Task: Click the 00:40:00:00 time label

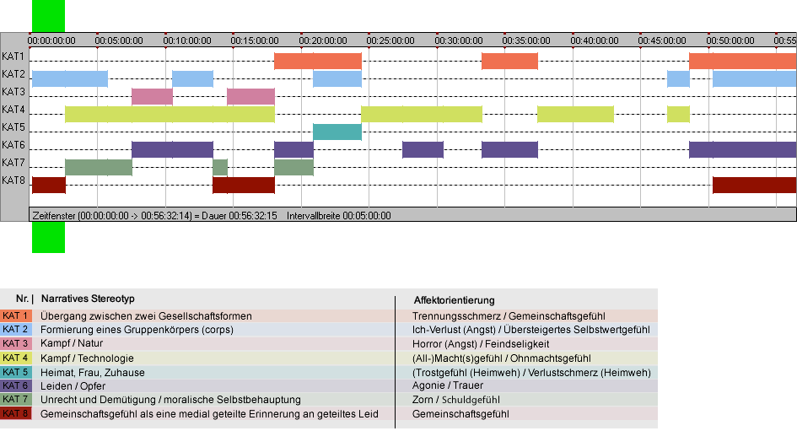Action: (x=595, y=40)
